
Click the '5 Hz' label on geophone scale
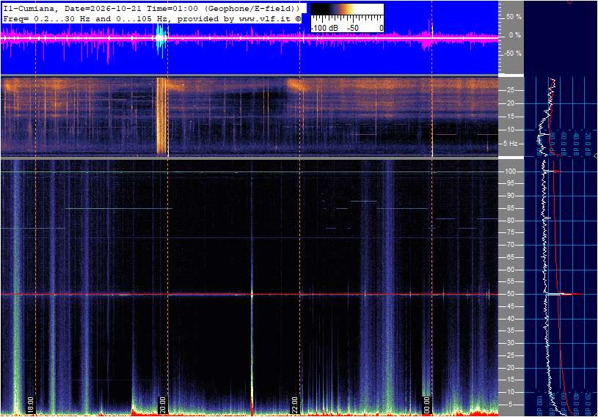(x=511, y=144)
